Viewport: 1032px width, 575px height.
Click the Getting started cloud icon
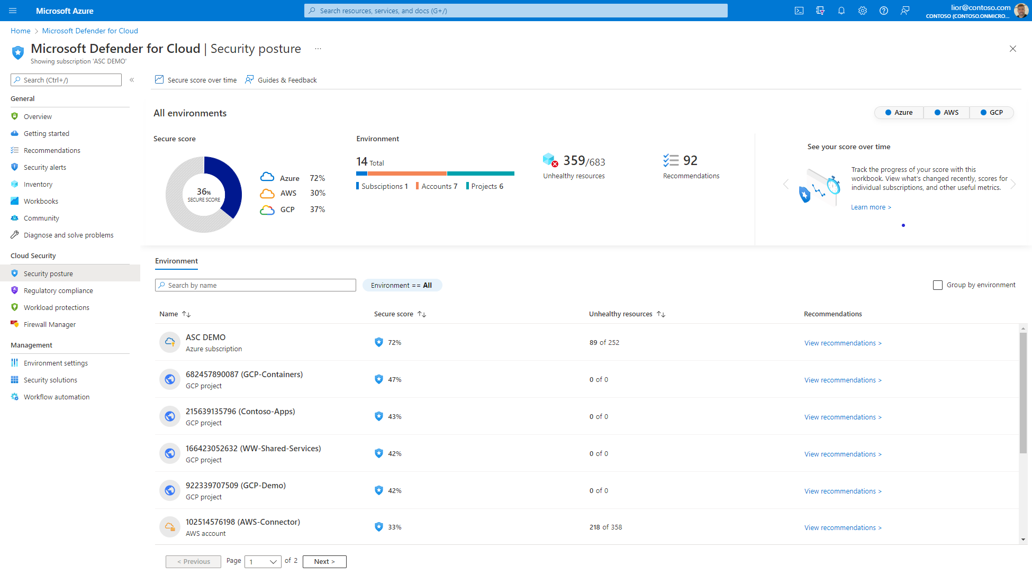click(15, 133)
